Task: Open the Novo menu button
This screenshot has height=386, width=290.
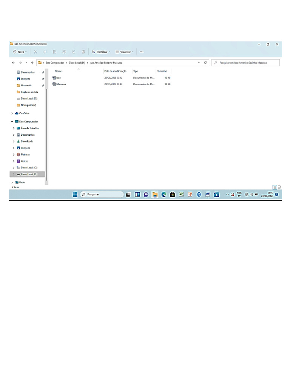Action: click(20, 52)
